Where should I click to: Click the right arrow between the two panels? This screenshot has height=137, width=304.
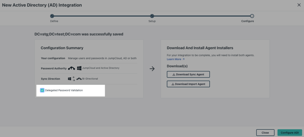tap(152, 69)
